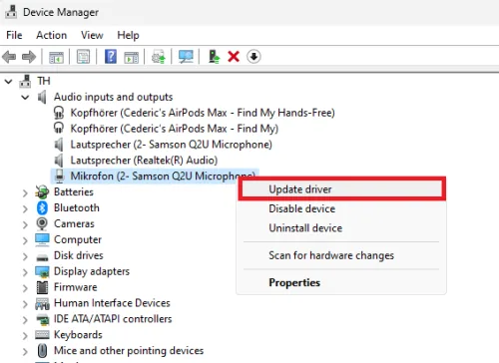The height and width of the screenshot is (363, 499).
Task: Click the Cameras webcam icon
Action: click(42, 224)
